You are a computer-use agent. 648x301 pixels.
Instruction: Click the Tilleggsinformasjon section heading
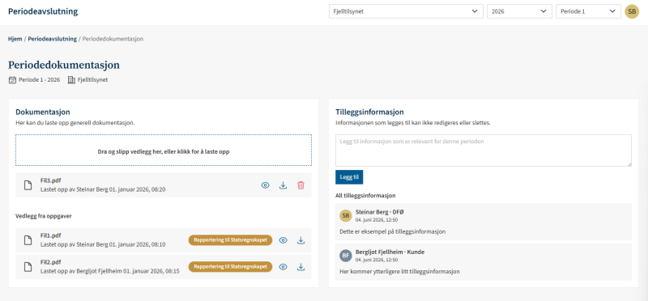pos(369,112)
